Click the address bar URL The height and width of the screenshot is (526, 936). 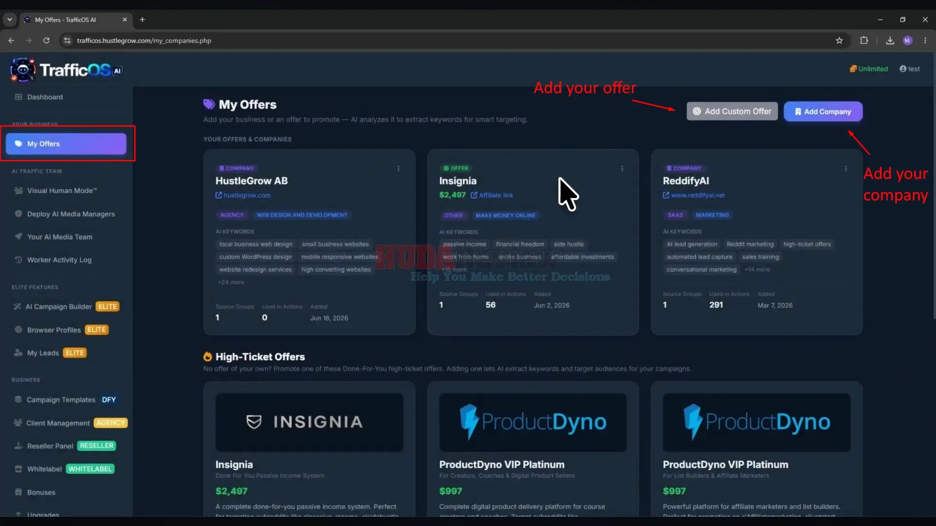tap(144, 40)
